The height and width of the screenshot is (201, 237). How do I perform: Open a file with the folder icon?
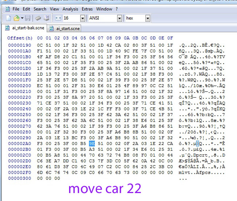pyautogui.click(x=16, y=18)
